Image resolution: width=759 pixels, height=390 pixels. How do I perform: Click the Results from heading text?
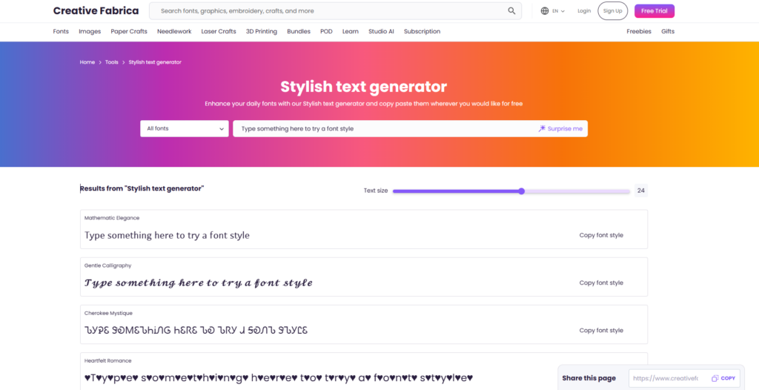coord(142,188)
